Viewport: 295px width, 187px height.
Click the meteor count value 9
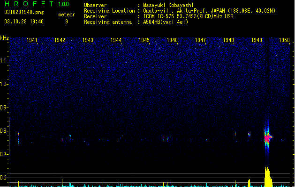(67, 22)
